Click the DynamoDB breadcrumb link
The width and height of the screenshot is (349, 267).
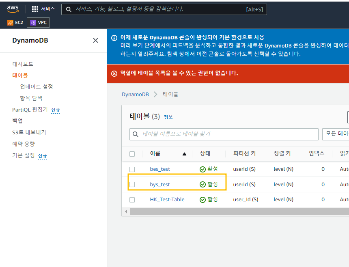point(135,94)
